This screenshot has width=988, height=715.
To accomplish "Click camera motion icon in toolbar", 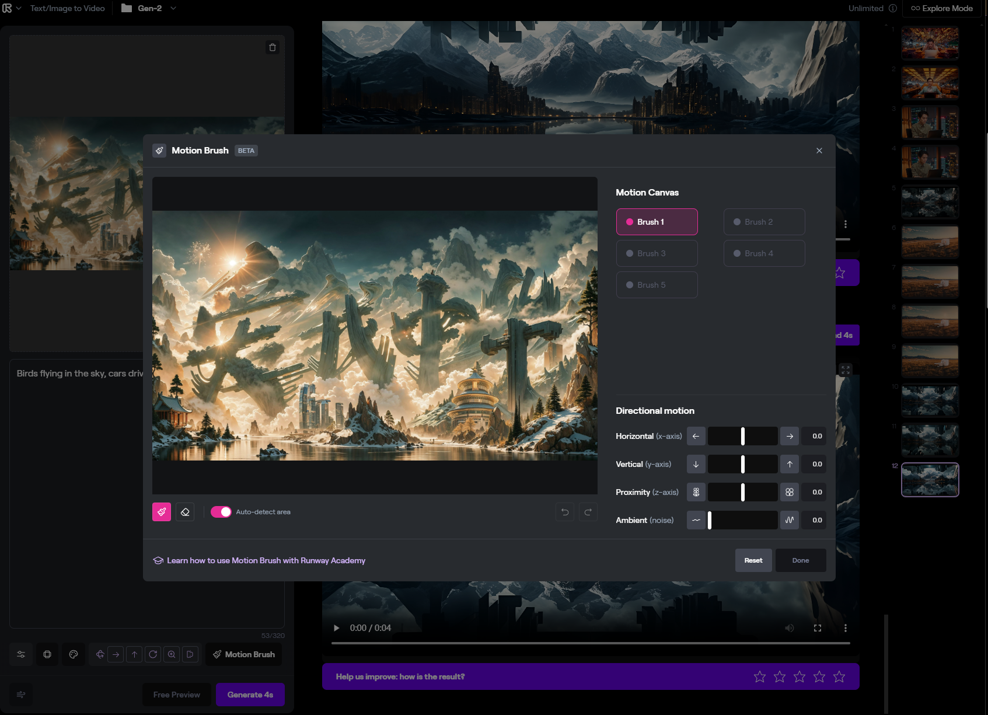I will click(100, 654).
